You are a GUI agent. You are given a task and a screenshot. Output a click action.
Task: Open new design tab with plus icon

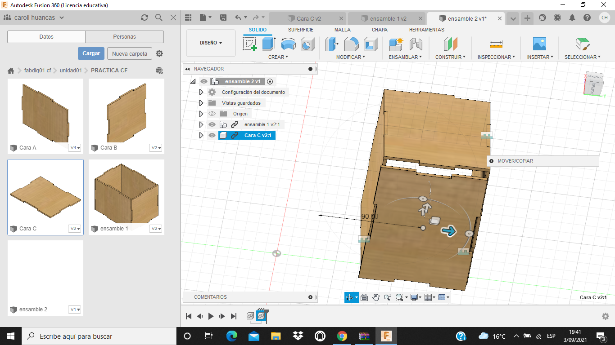tap(527, 18)
